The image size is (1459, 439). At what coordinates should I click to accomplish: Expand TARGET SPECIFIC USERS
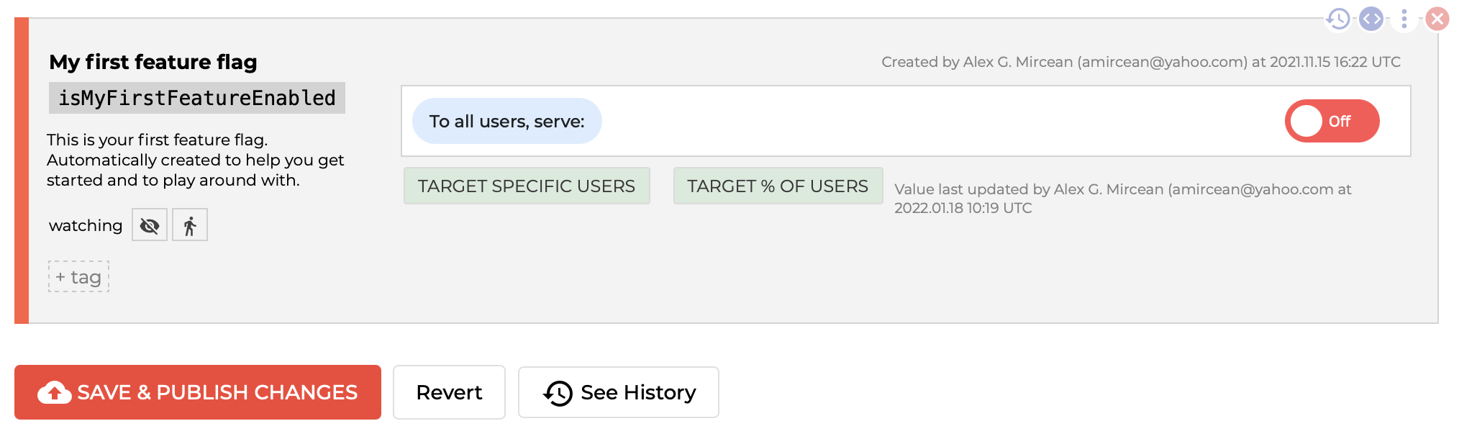[526, 186]
